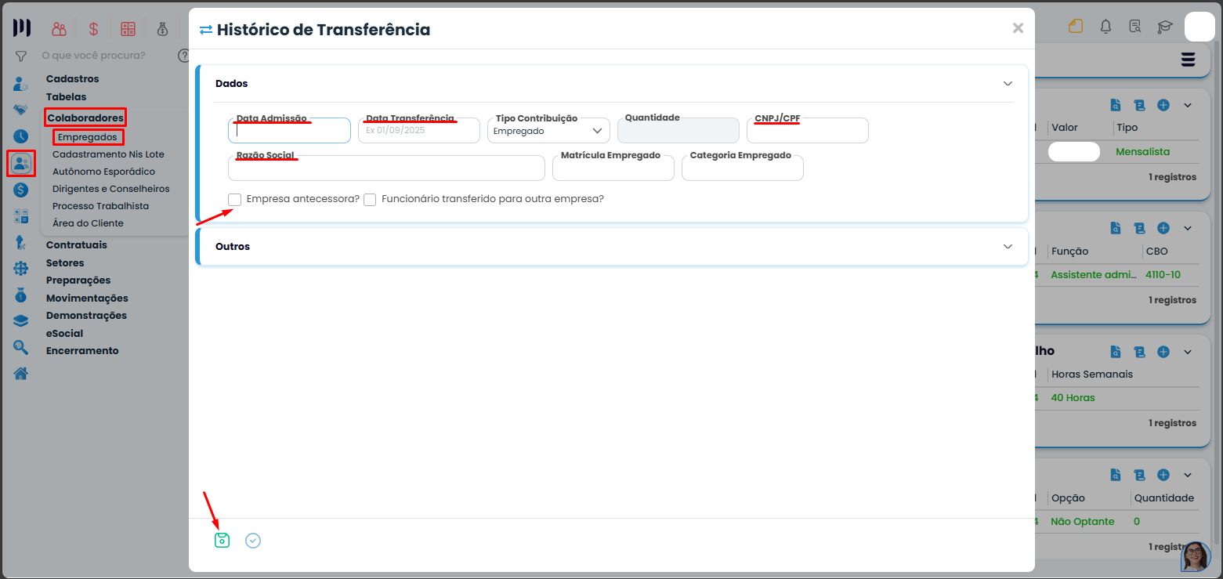Image resolution: width=1223 pixels, height=579 pixels.
Task: Click the '4110-10' CBO value
Action: click(1163, 274)
